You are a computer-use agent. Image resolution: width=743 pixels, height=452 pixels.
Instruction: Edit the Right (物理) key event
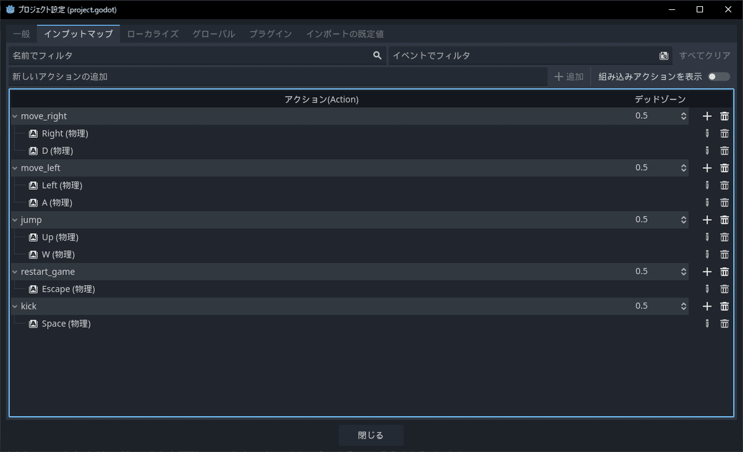pos(707,133)
